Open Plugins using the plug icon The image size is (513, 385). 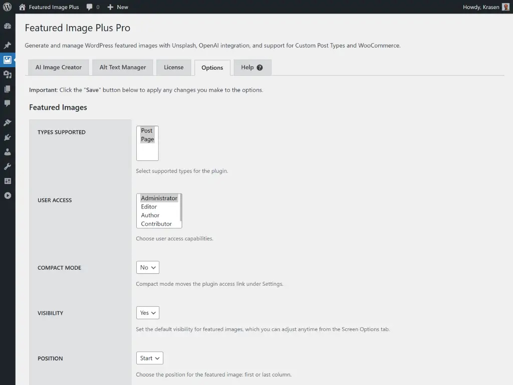coord(8,137)
